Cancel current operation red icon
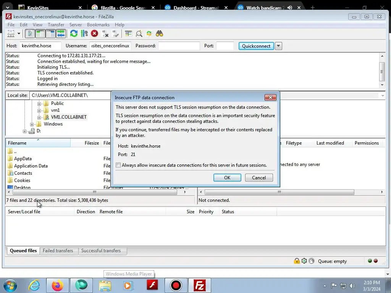 click(x=95, y=34)
